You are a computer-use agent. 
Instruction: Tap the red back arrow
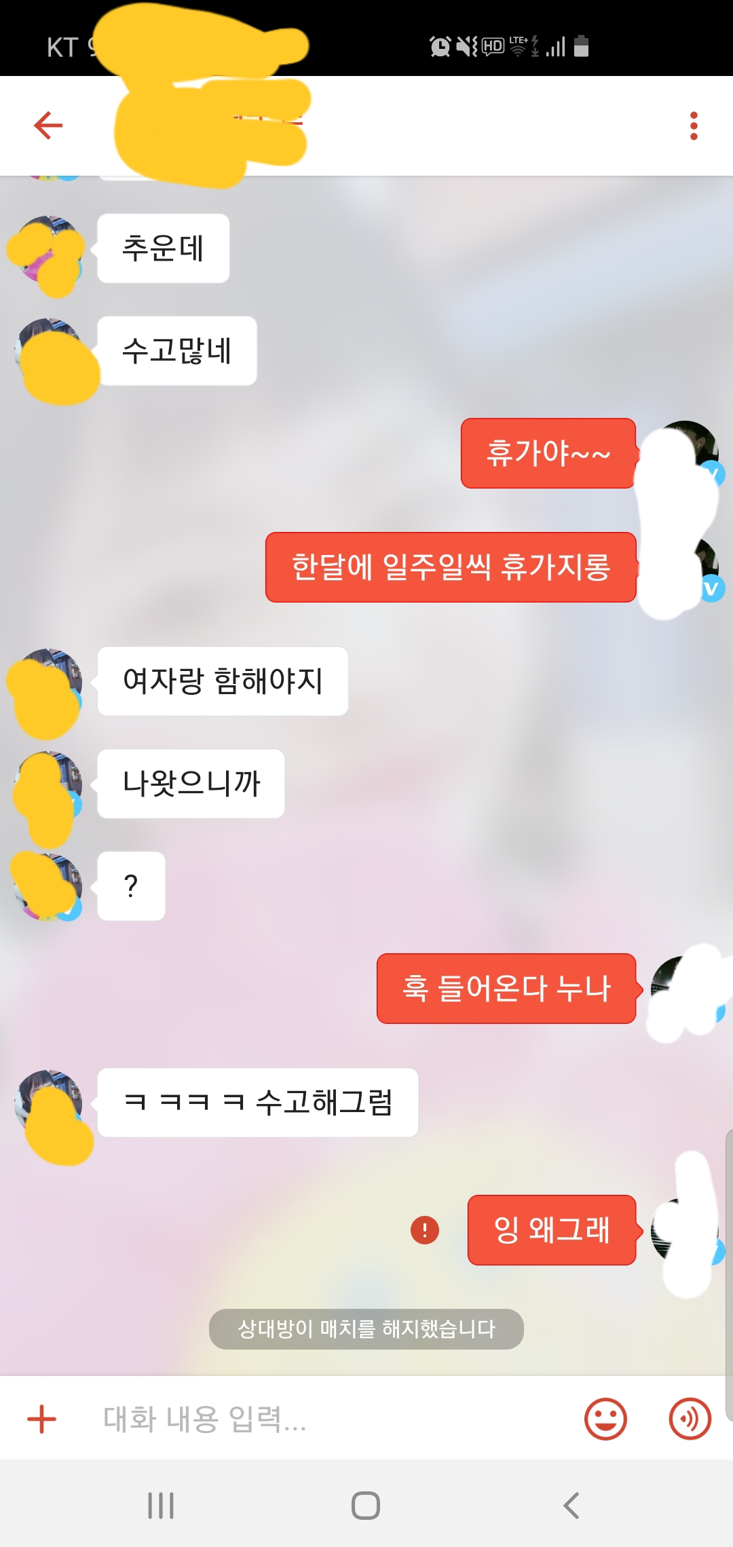pos(48,126)
